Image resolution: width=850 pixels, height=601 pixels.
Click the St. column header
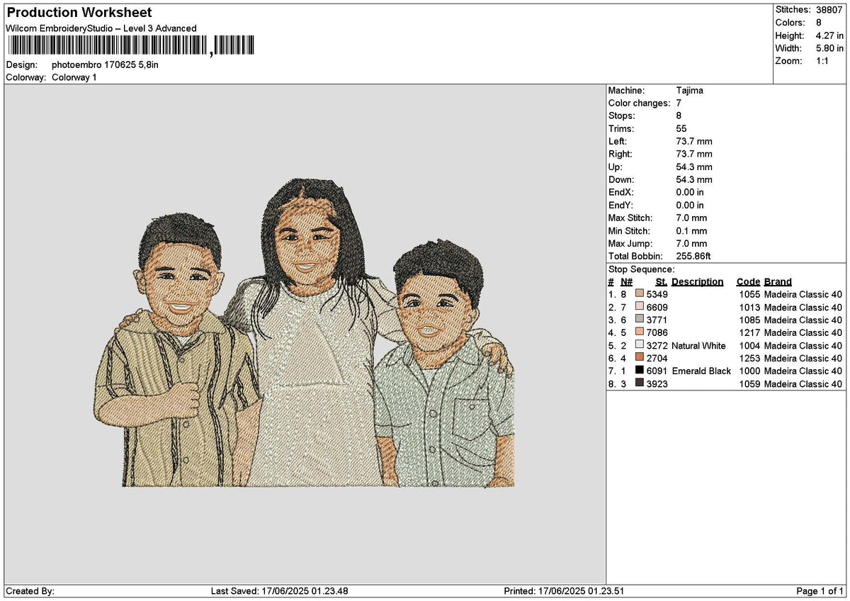tap(659, 281)
